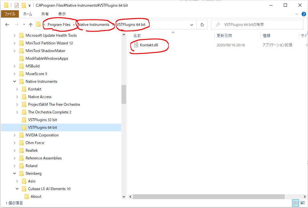Click the New folder quick access icon

24,5
